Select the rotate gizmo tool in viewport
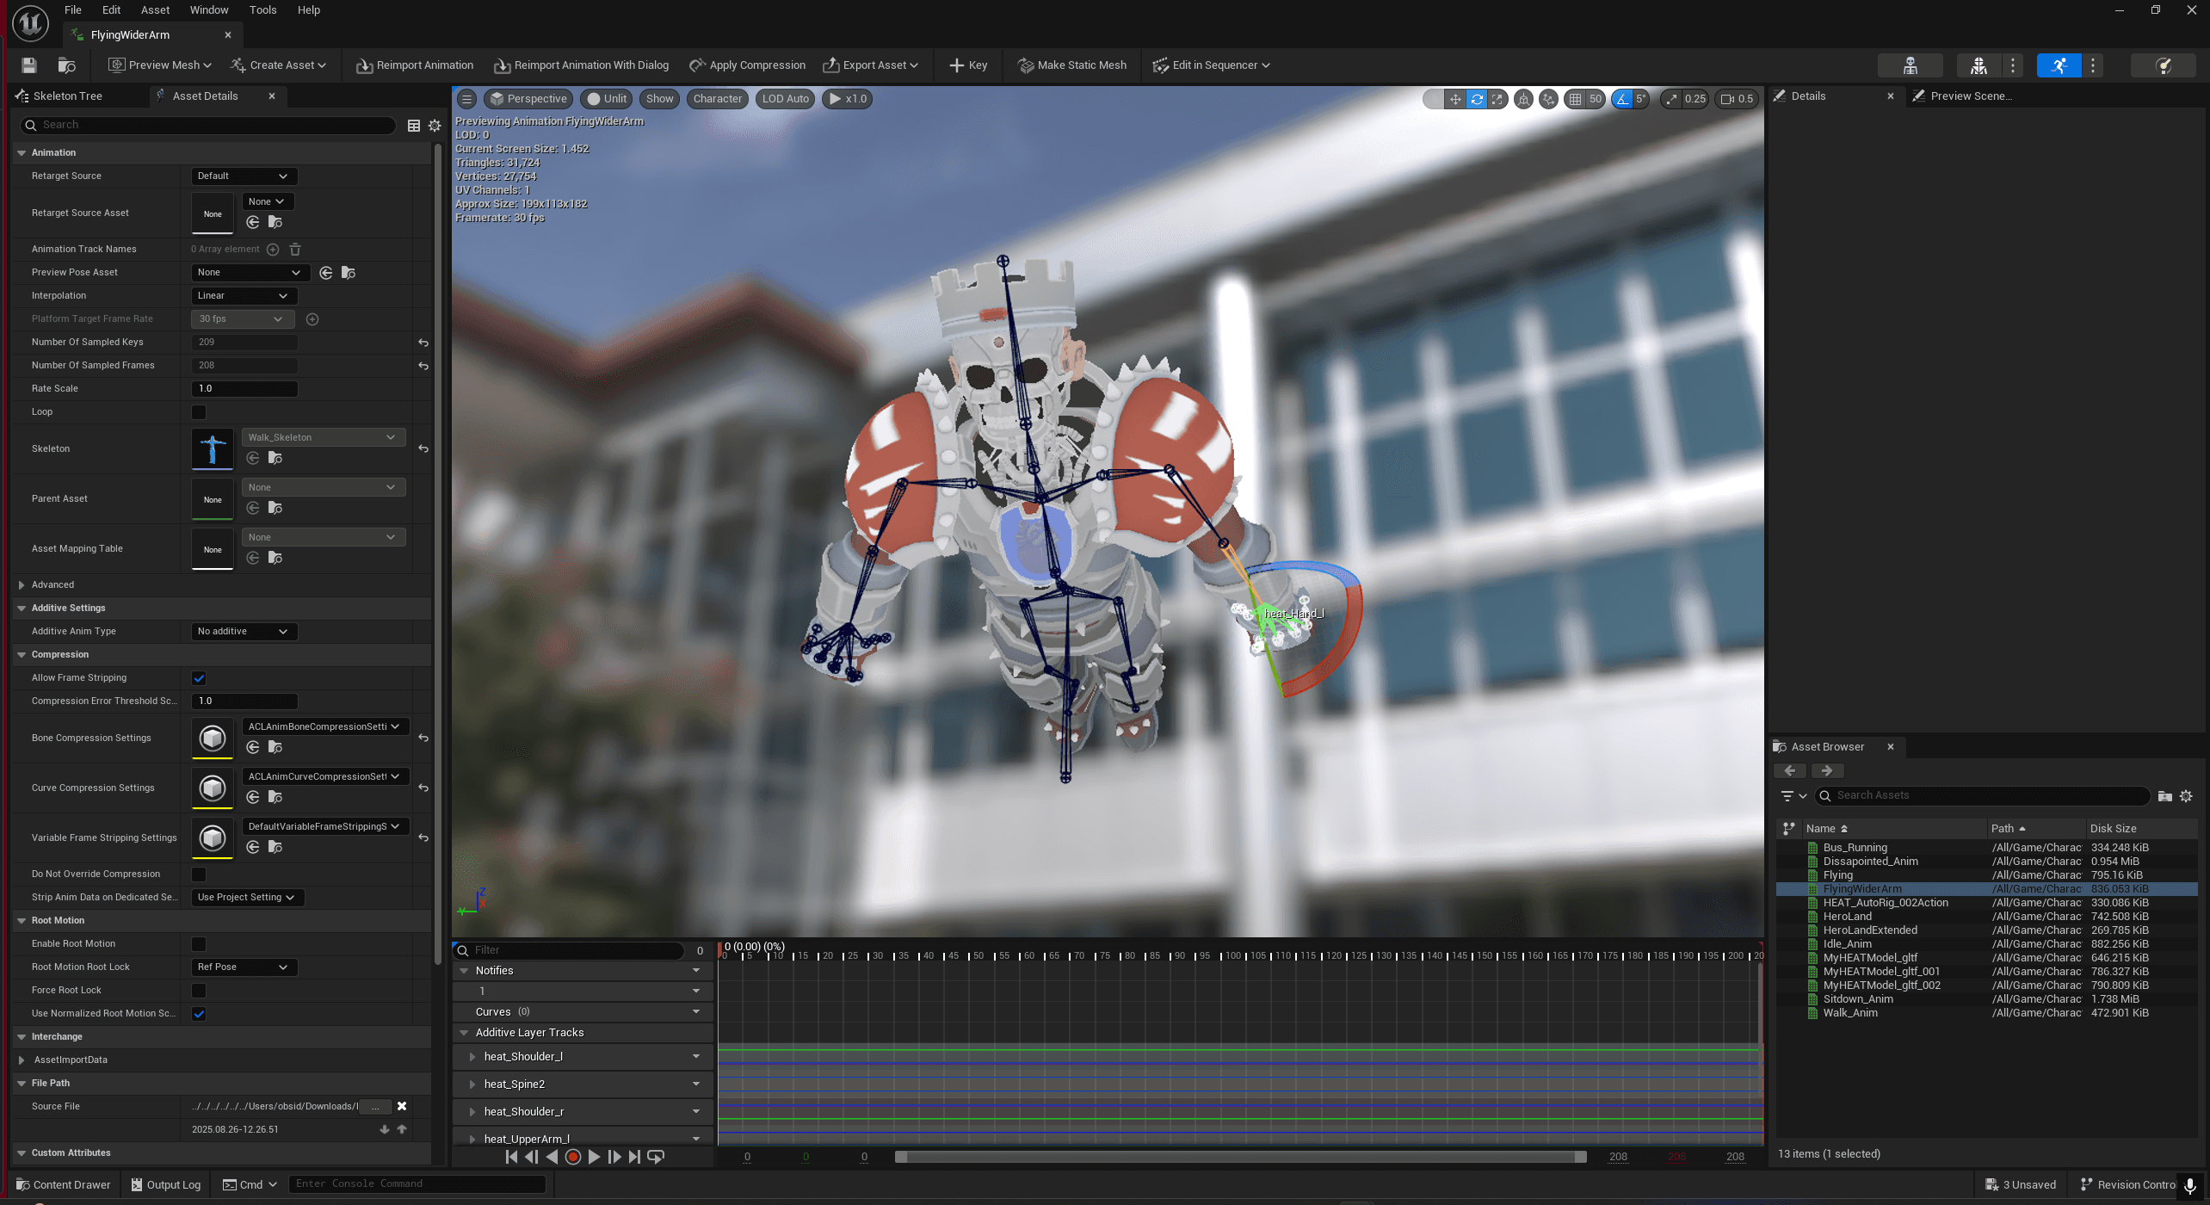Viewport: 2210px width, 1205px height. click(x=1477, y=99)
